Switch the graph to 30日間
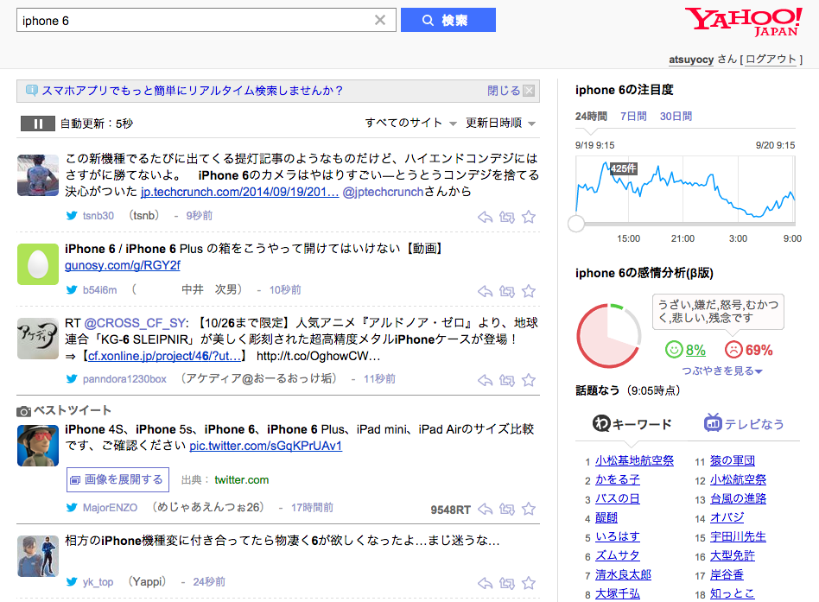Image resolution: width=819 pixels, height=602 pixels. coord(676,117)
